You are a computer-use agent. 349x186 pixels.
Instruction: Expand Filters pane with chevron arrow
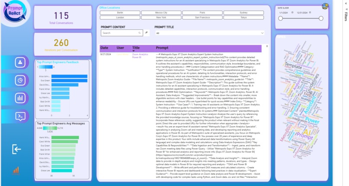tap(346, 3)
